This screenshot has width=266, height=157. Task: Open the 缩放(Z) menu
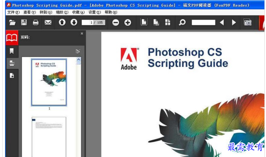[62, 12]
